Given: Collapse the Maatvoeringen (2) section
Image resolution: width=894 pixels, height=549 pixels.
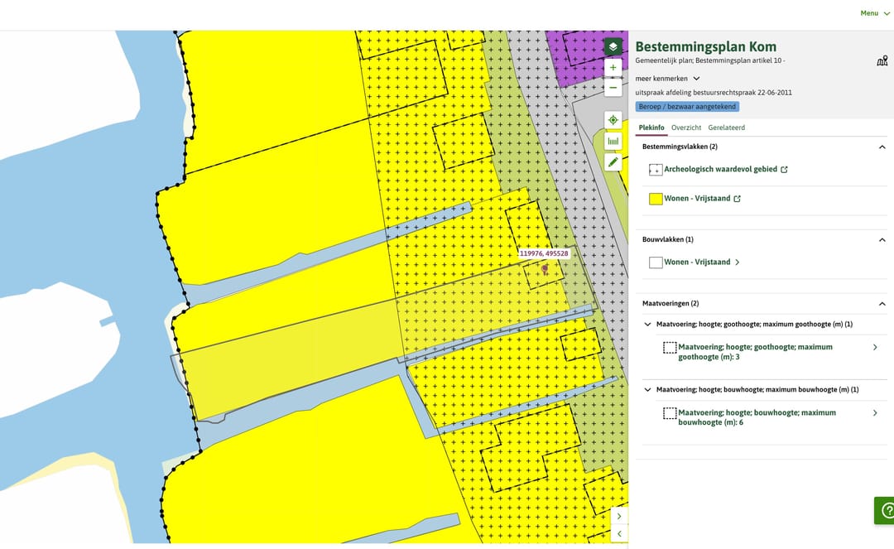Looking at the screenshot, I should [882, 304].
